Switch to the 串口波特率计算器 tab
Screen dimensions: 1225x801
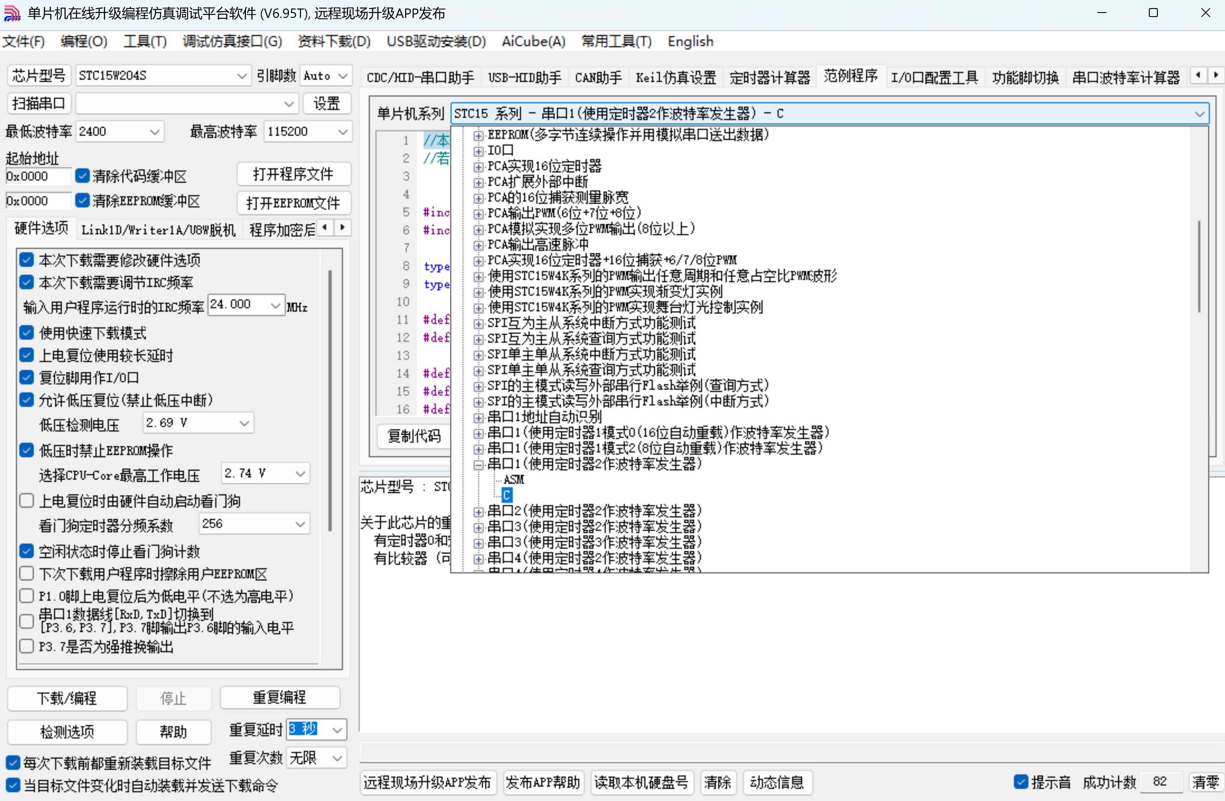click(1126, 78)
